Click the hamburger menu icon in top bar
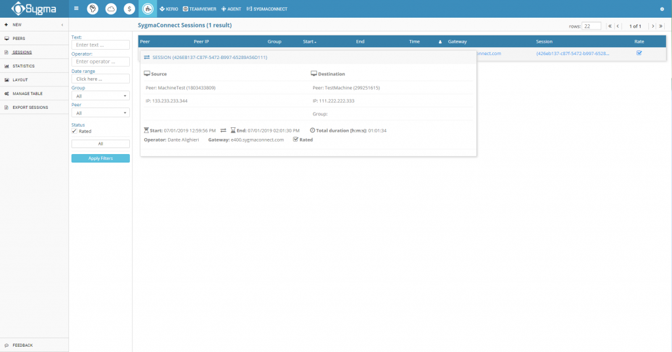The height and width of the screenshot is (352, 672). coord(76,8)
